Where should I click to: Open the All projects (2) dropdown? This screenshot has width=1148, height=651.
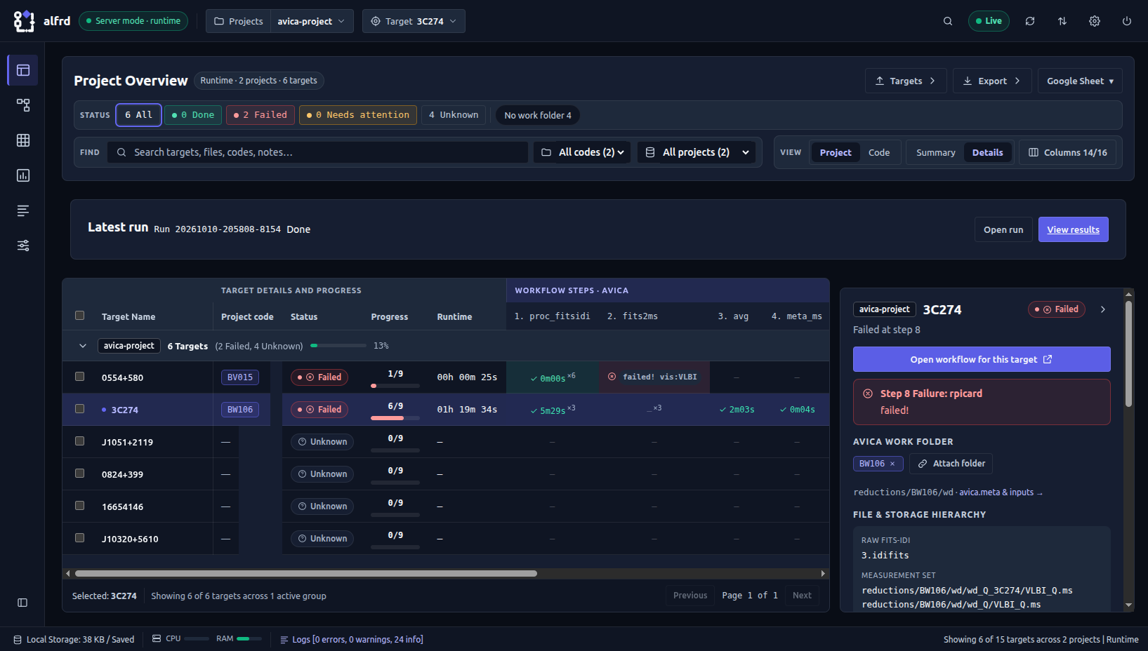coord(697,152)
